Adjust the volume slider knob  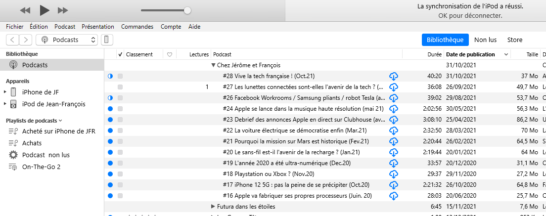[187, 10]
